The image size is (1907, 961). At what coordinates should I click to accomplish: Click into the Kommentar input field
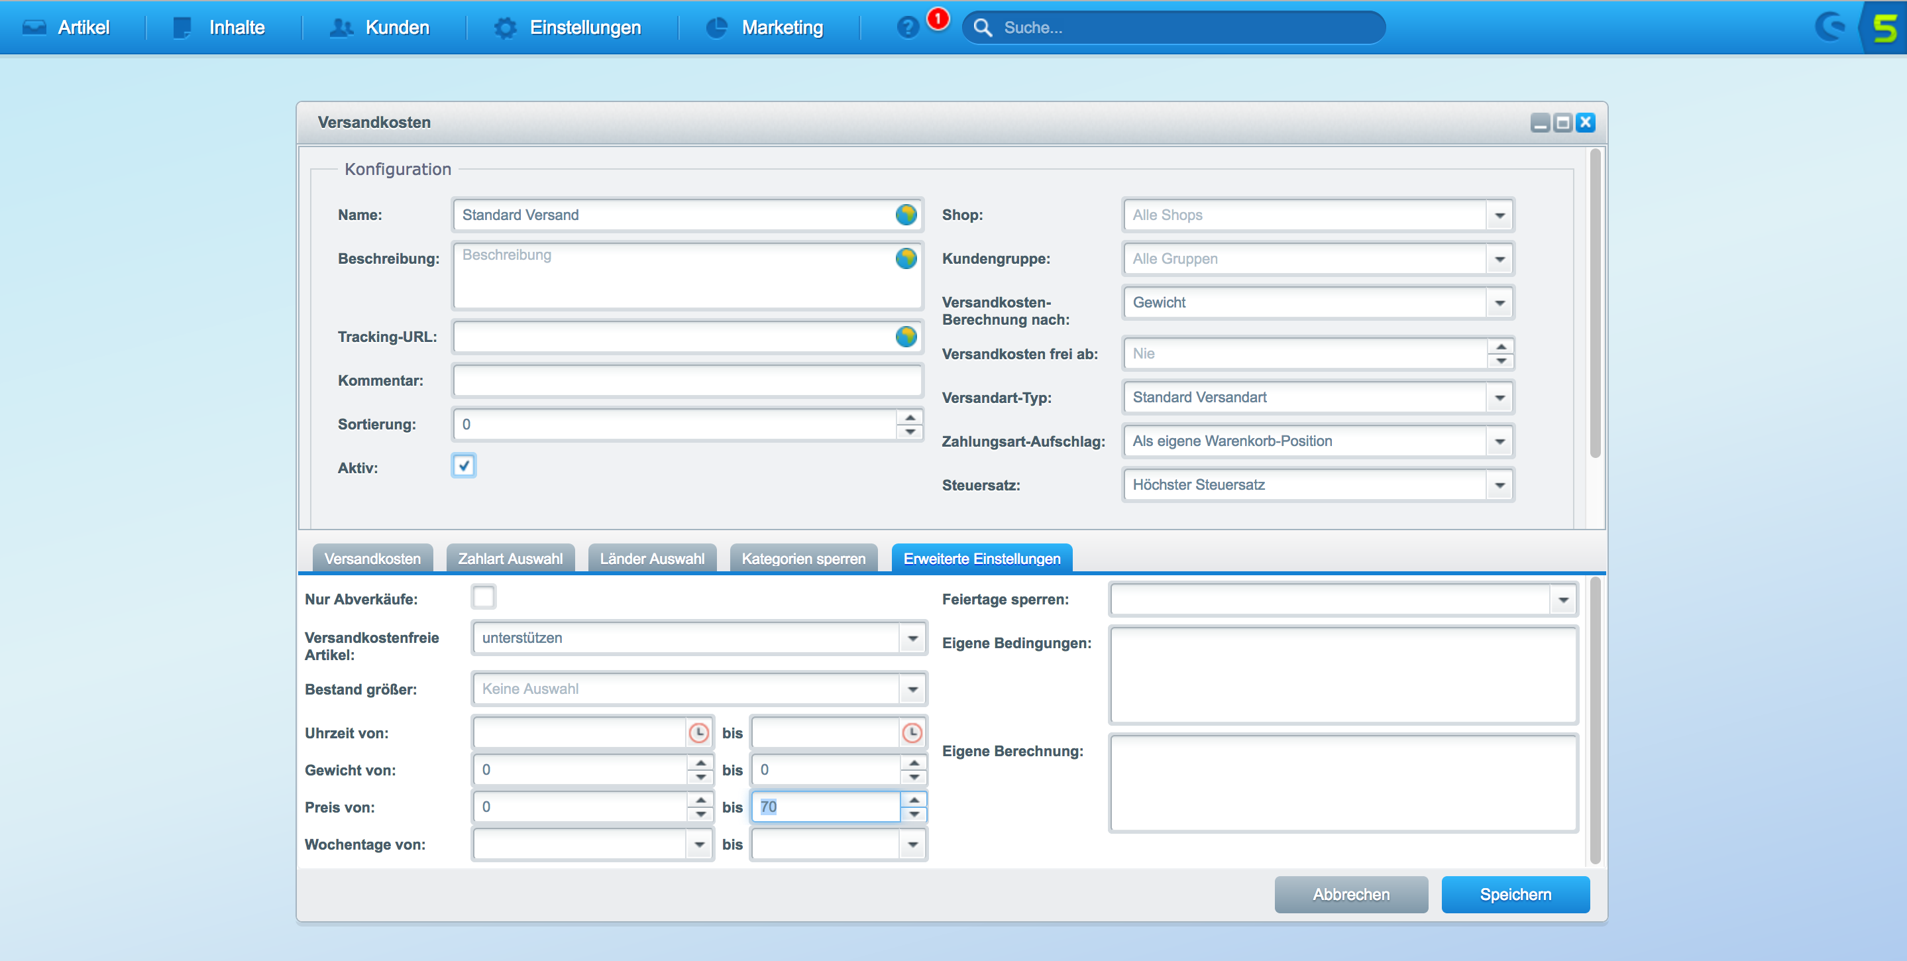point(688,380)
